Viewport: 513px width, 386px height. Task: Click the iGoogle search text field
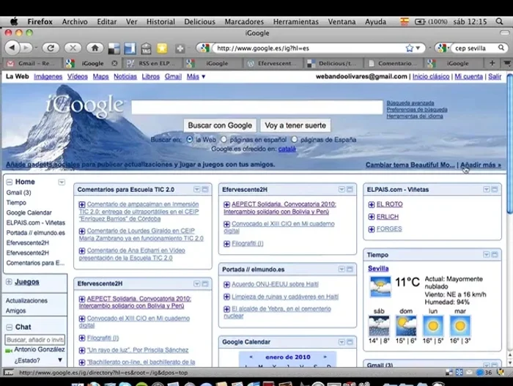pos(256,108)
